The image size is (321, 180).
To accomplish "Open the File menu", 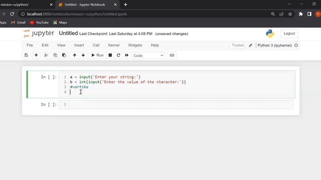I will click(x=30, y=45).
